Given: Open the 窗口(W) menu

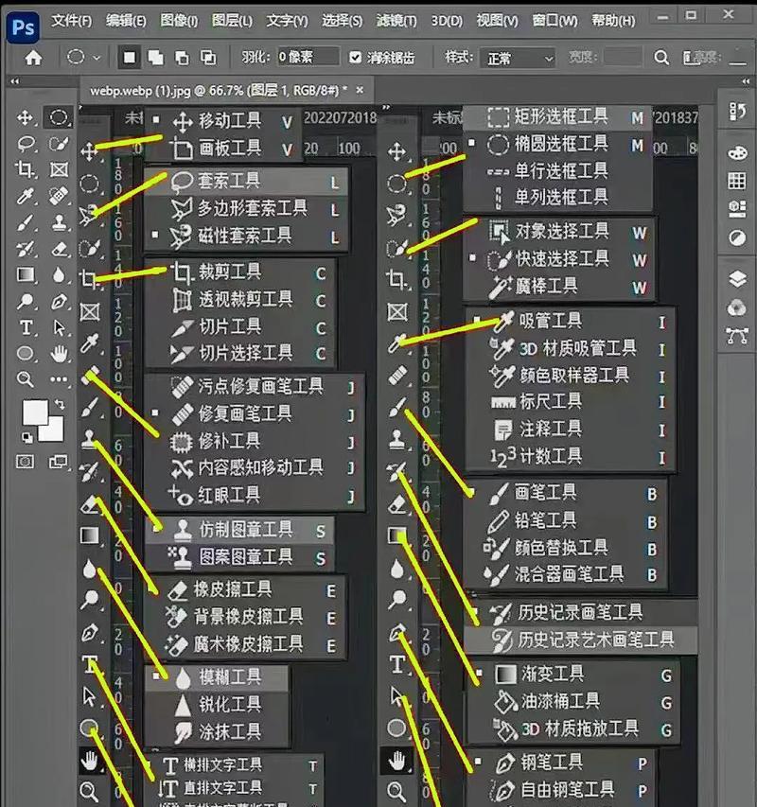Looking at the screenshot, I should (x=555, y=21).
